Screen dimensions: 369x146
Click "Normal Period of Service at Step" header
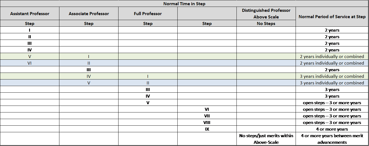click(332, 16)
